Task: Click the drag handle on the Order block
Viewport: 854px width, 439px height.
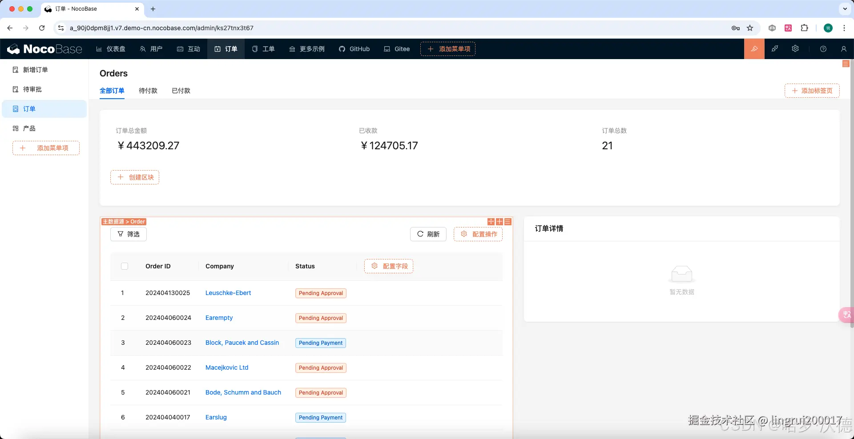Action: click(491, 222)
